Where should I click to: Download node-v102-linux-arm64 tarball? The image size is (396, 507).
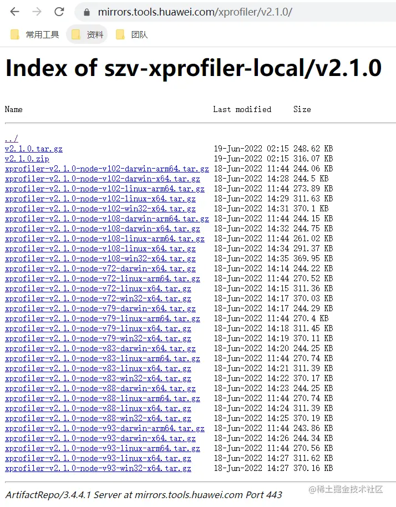pos(105,189)
